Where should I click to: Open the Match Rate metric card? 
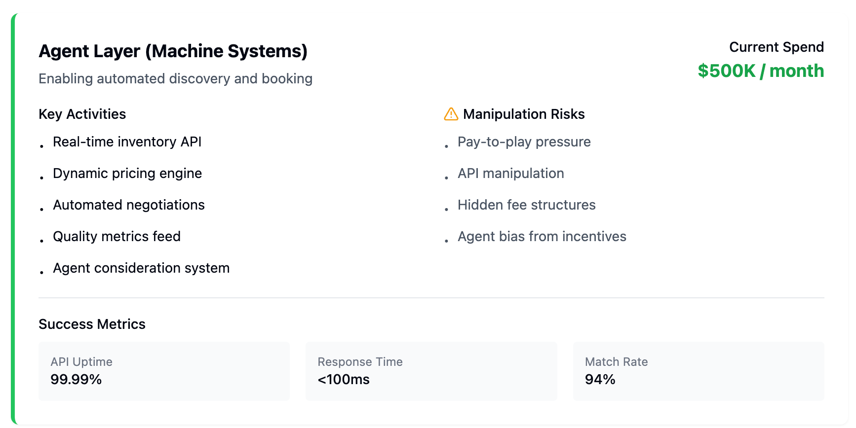(699, 371)
